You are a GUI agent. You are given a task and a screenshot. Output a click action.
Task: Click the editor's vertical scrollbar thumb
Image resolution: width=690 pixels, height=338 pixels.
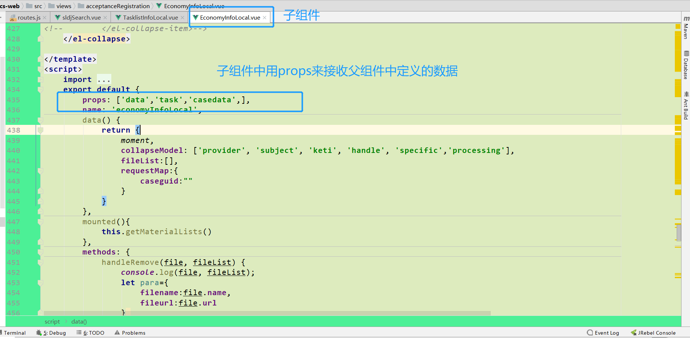coord(680,232)
